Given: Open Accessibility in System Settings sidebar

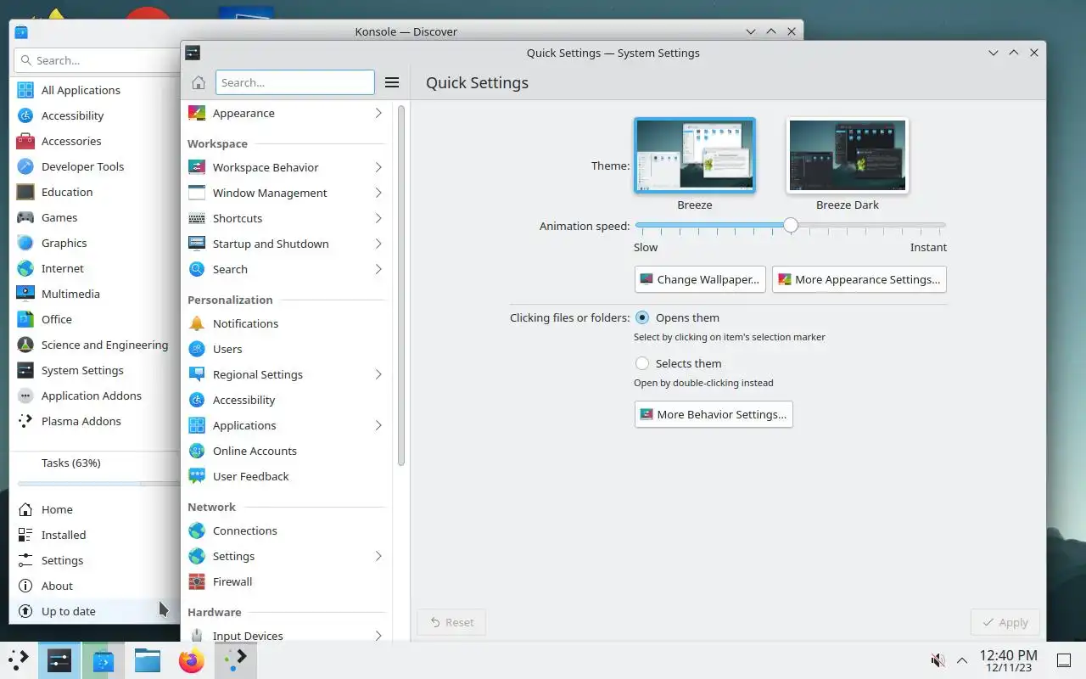Looking at the screenshot, I should (287, 400).
